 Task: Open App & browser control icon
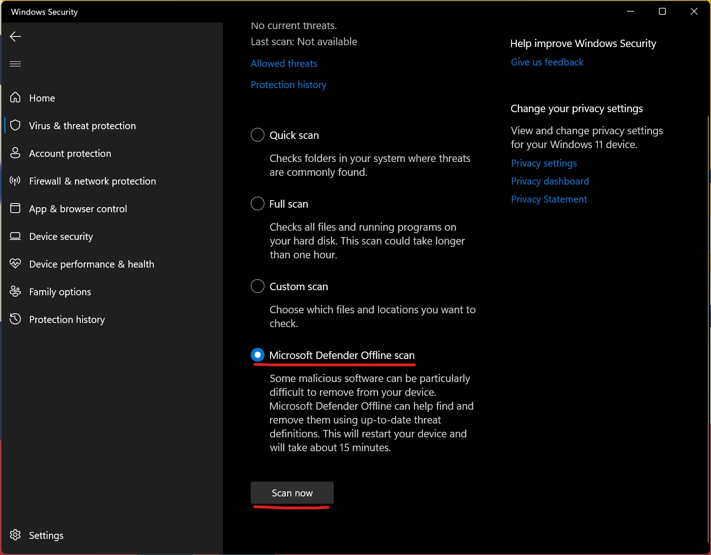pyautogui.click(x=15, y=209)
